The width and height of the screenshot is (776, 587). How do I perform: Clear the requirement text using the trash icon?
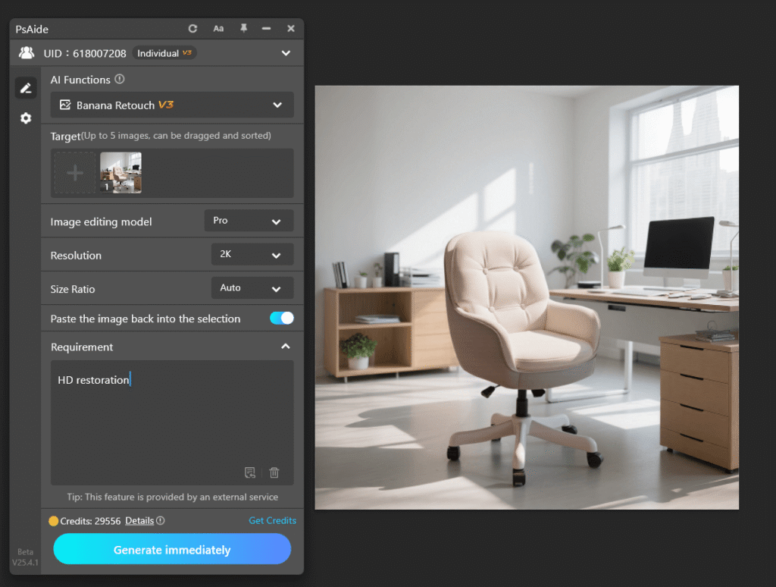pyautogui.click(x=274, y=472)
